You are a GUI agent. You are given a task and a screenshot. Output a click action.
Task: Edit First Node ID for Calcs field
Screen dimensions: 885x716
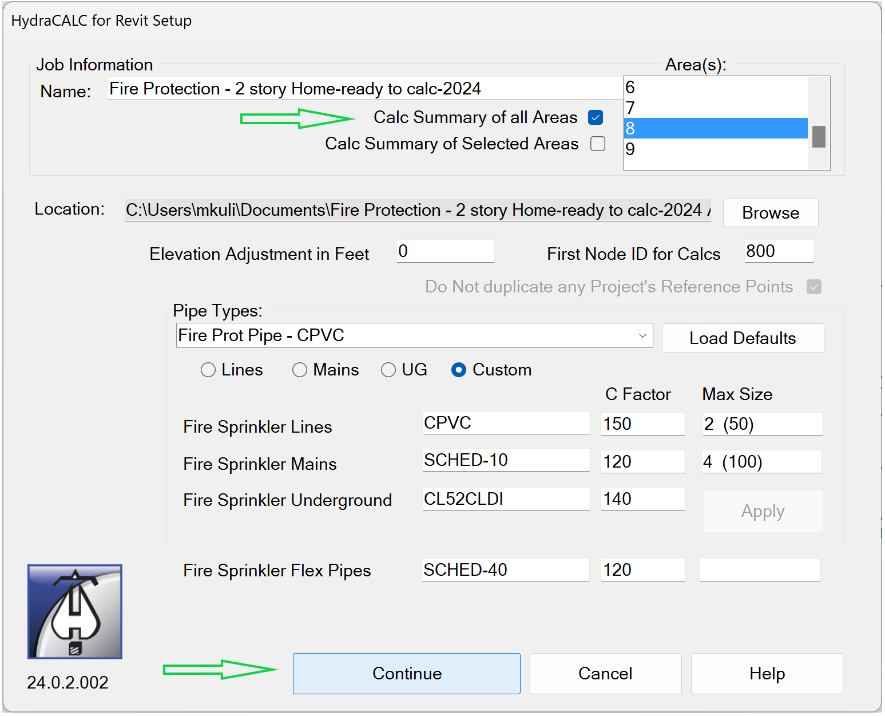(x=779, y=251)
